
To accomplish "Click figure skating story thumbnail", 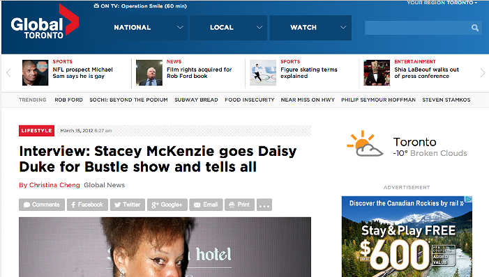I will (x=263, y=73).
